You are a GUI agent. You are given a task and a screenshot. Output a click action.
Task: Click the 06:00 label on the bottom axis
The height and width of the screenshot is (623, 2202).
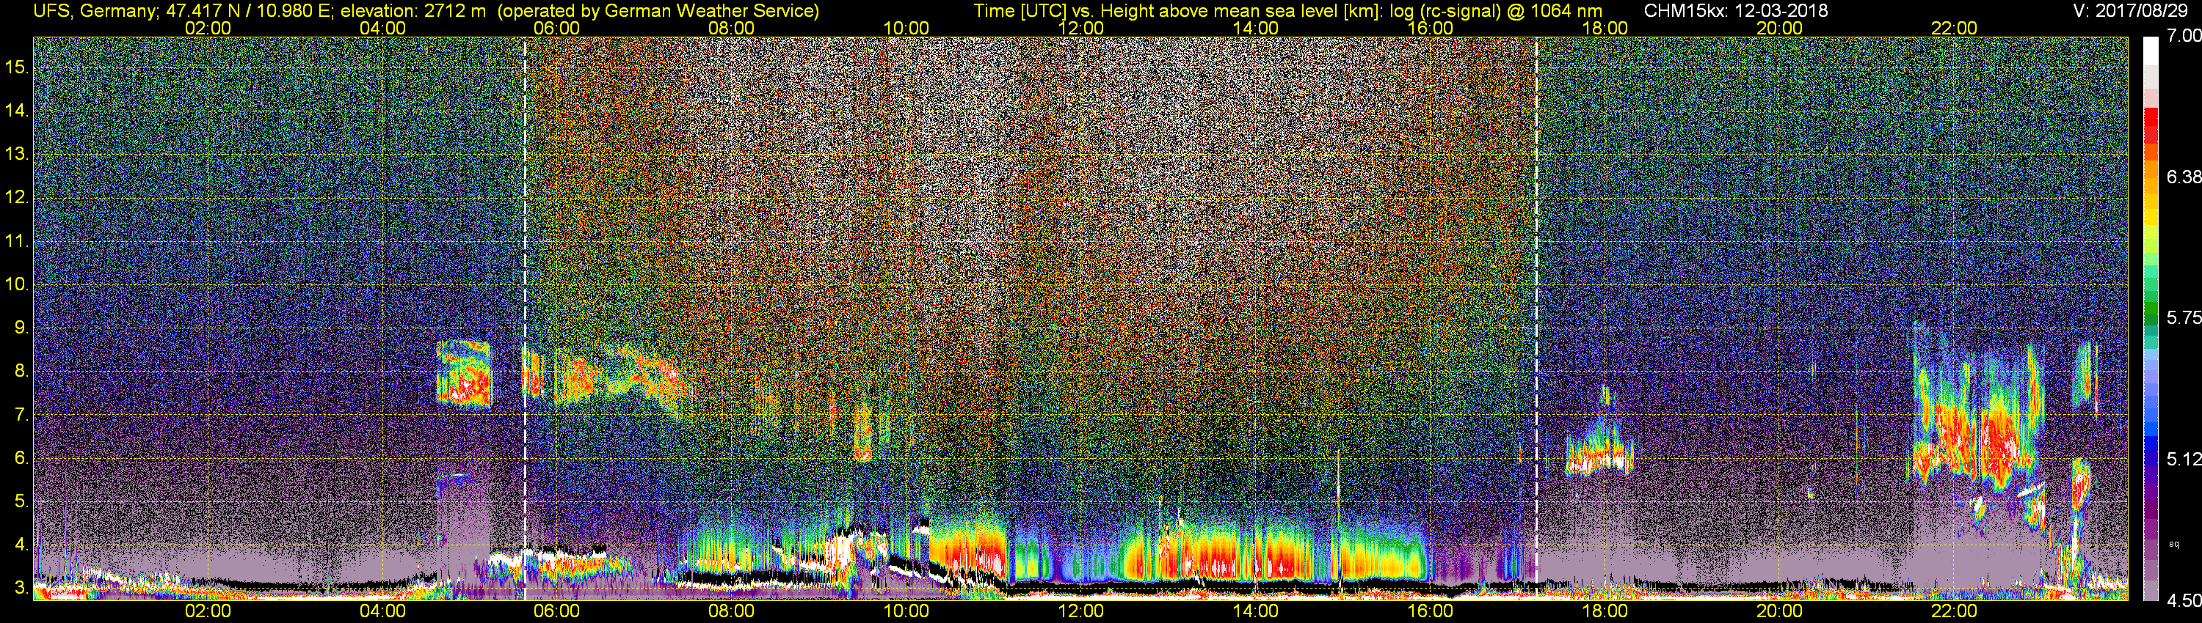556,611
